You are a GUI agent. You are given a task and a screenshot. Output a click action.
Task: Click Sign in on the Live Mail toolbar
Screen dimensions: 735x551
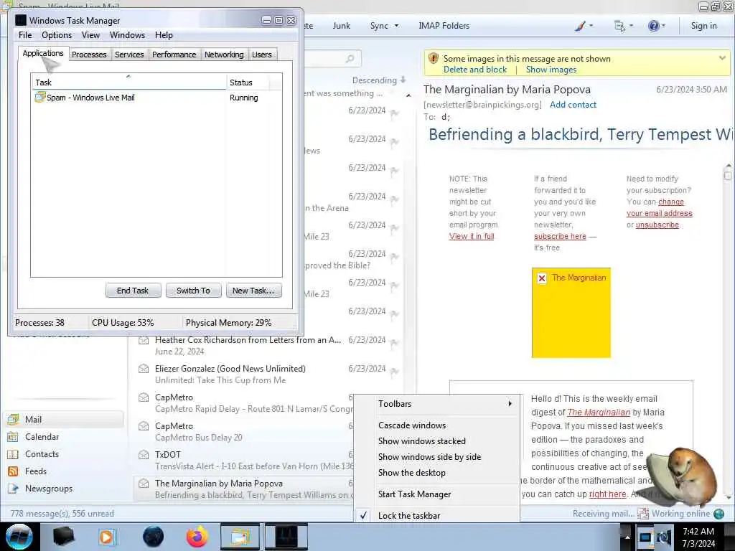703,26
